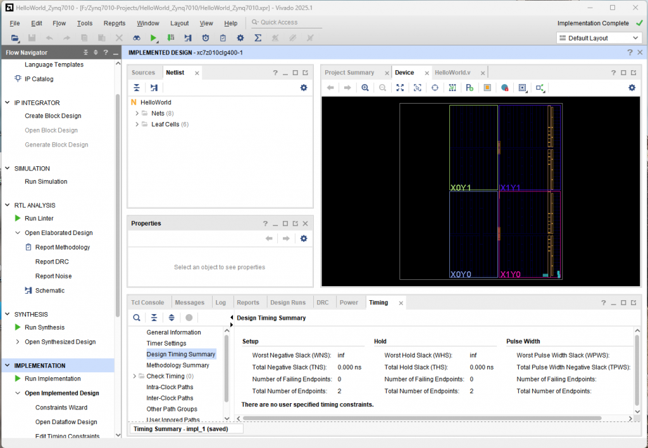Open Properties panel settings gear
The height and width of the screenshot is (448, 648).
[304, 238]
